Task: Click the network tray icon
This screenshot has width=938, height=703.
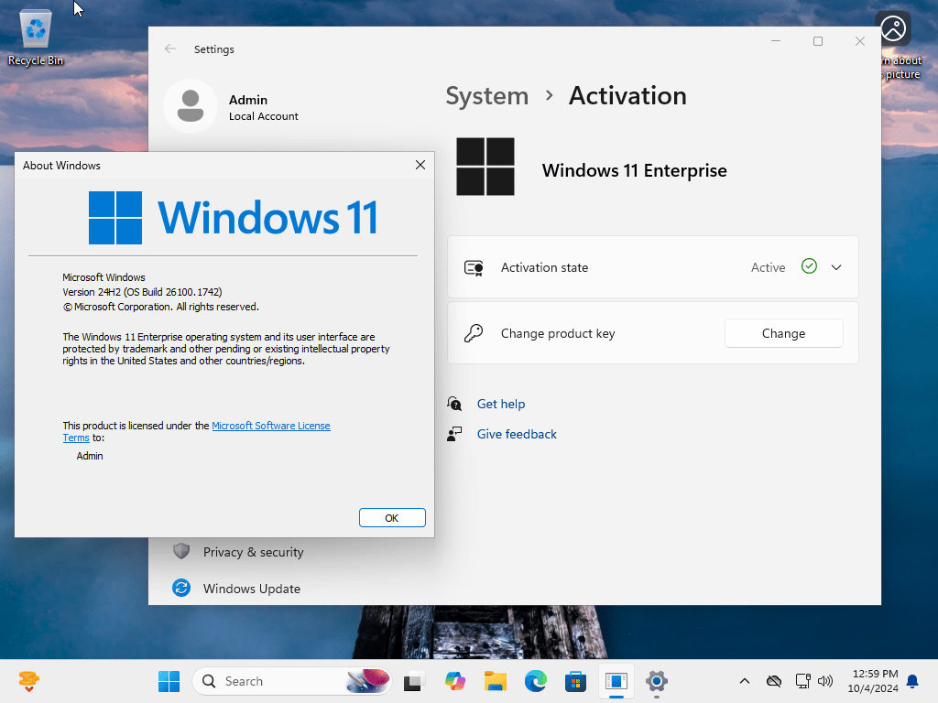Action: tap(802, 681)
